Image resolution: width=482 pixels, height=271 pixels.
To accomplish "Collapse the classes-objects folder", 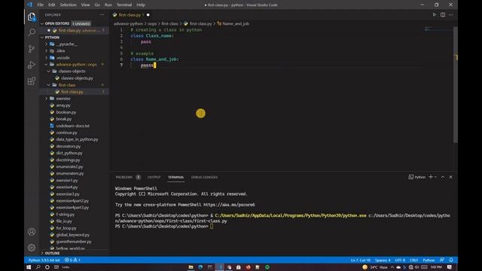I will (49, 72).
